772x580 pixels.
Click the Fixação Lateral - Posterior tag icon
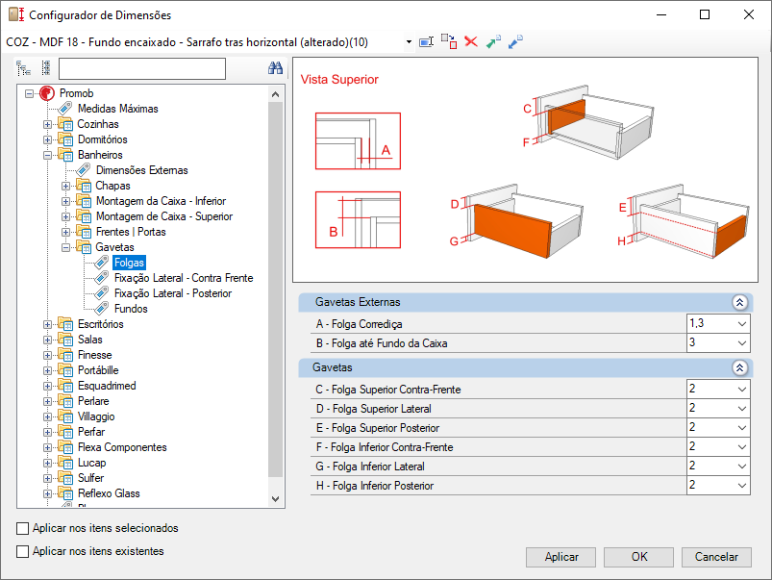click(101, 293)
